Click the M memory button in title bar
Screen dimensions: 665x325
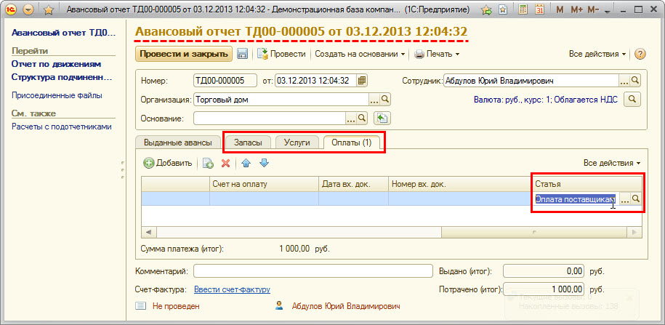pos(560,9)
